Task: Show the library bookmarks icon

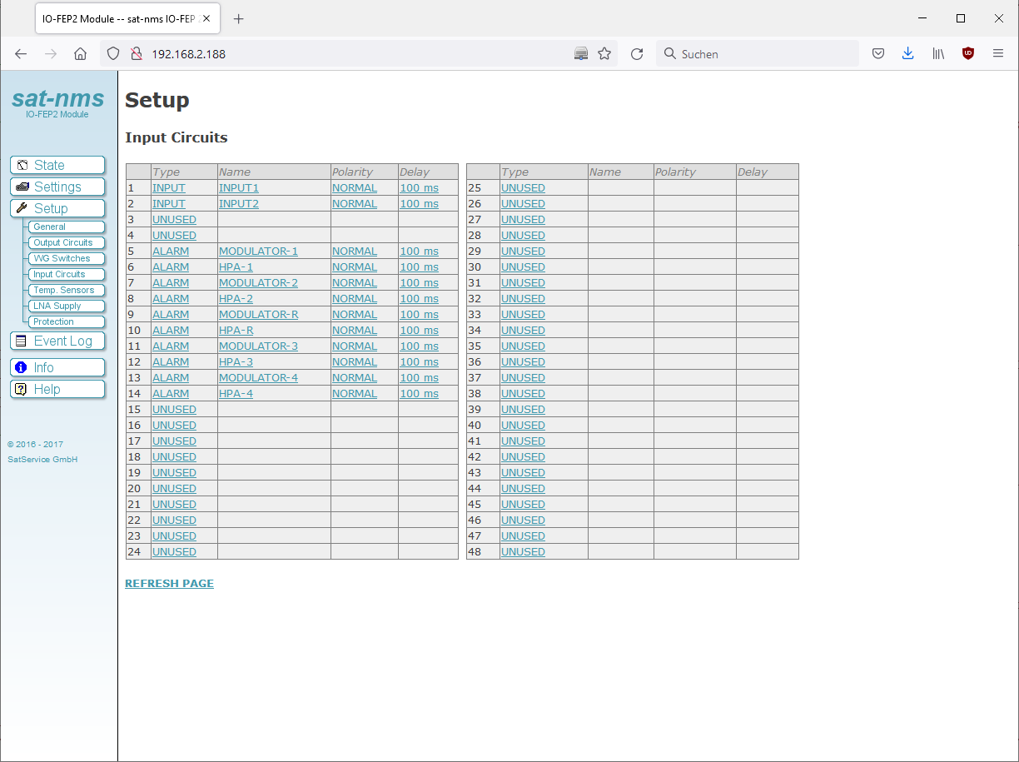Action: 938,54
